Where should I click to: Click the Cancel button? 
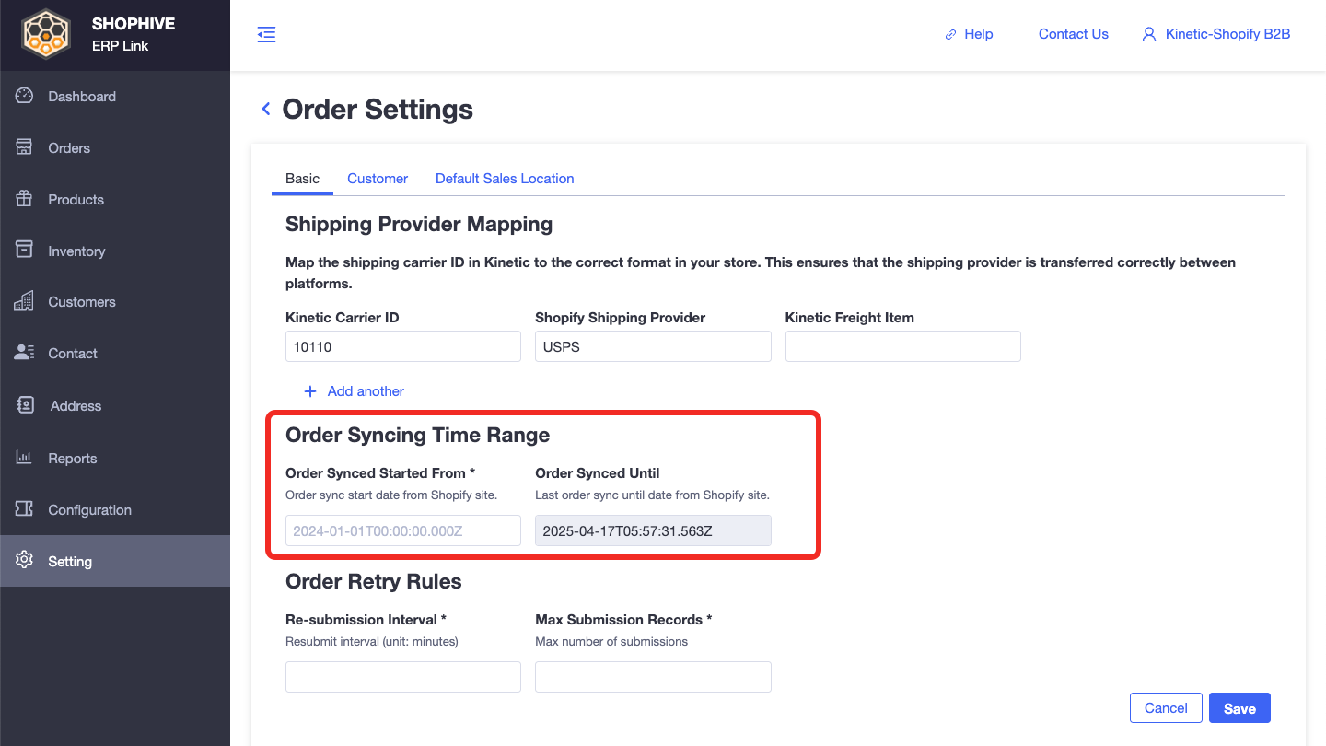[x=1166, y=708]
